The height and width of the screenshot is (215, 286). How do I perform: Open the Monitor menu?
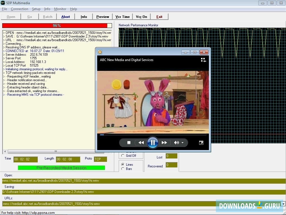pos(60,9)
